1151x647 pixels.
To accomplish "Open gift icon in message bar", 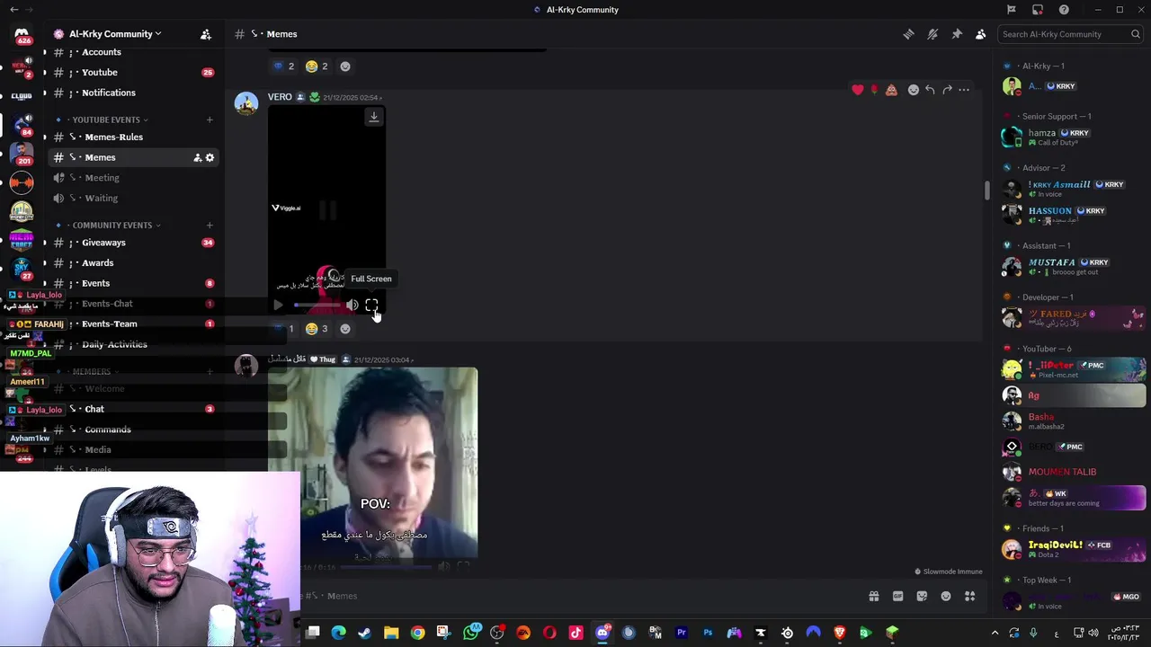I will pyautogui.click(x=873, y=596).
